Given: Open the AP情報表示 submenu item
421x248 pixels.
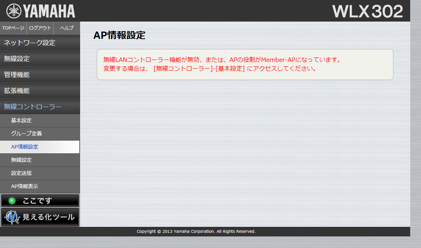Looking at the screenshot, I should pos(25,186).
